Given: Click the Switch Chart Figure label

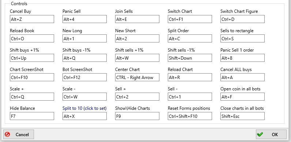Looking at the screenshot, I should point(239,11).
